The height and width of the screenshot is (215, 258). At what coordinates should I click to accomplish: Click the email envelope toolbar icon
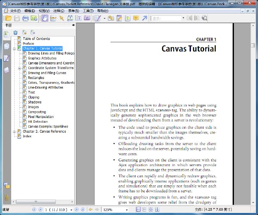34,18
